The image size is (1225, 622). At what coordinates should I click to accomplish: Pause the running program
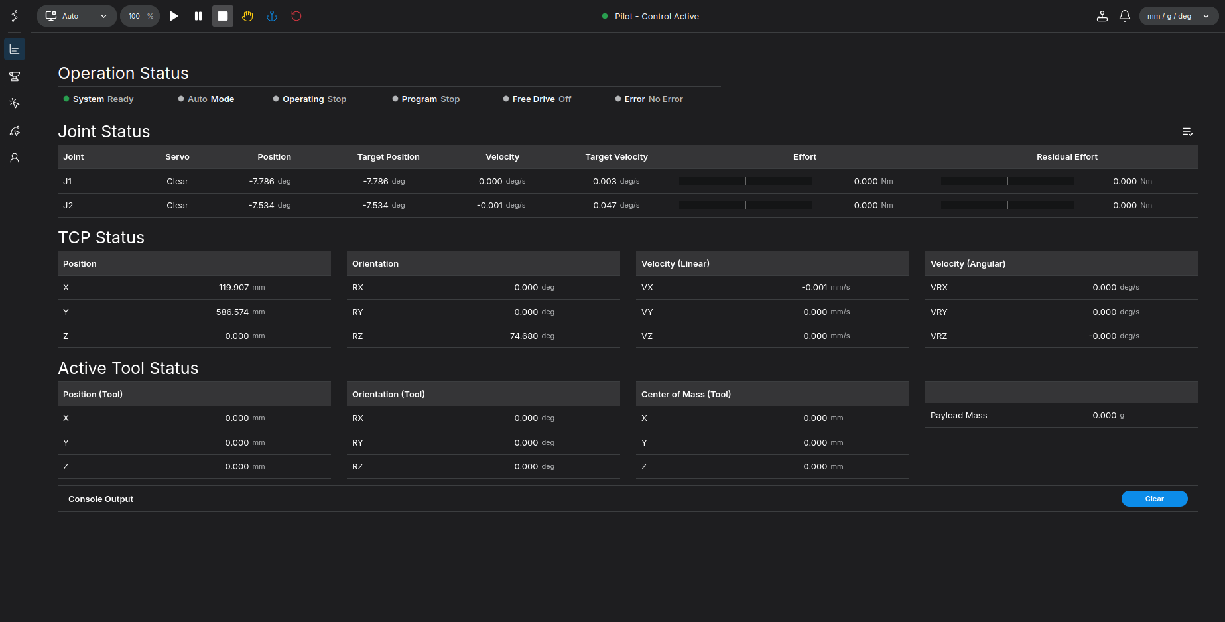pos(198,16)
